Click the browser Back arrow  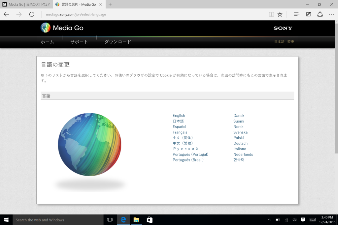pyautogui.click(x=7, y=14)
